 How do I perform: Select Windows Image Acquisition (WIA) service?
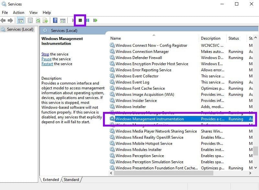click(x=145, y=95)
